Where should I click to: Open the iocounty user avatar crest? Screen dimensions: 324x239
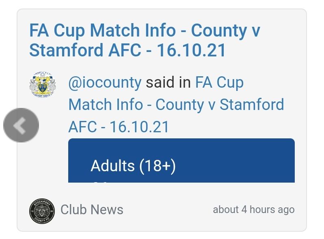[x=42, y=84]
